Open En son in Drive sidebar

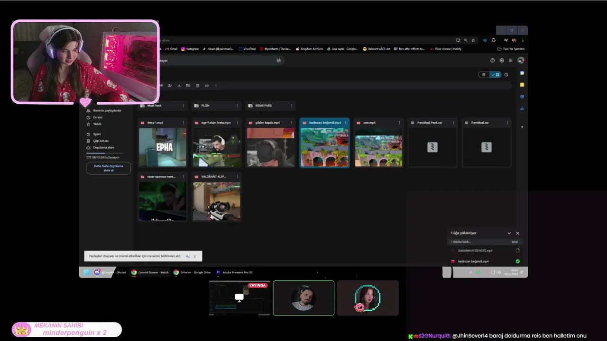point(94,117)
